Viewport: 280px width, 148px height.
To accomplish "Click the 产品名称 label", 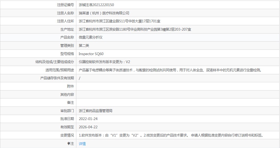I will pos(67,37).
